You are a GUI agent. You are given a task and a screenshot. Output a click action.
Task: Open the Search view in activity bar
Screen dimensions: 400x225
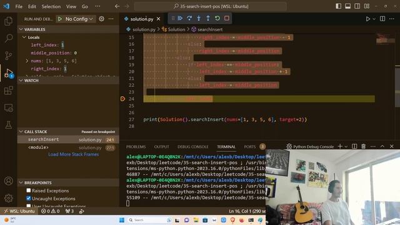click(x=8, y=38)
